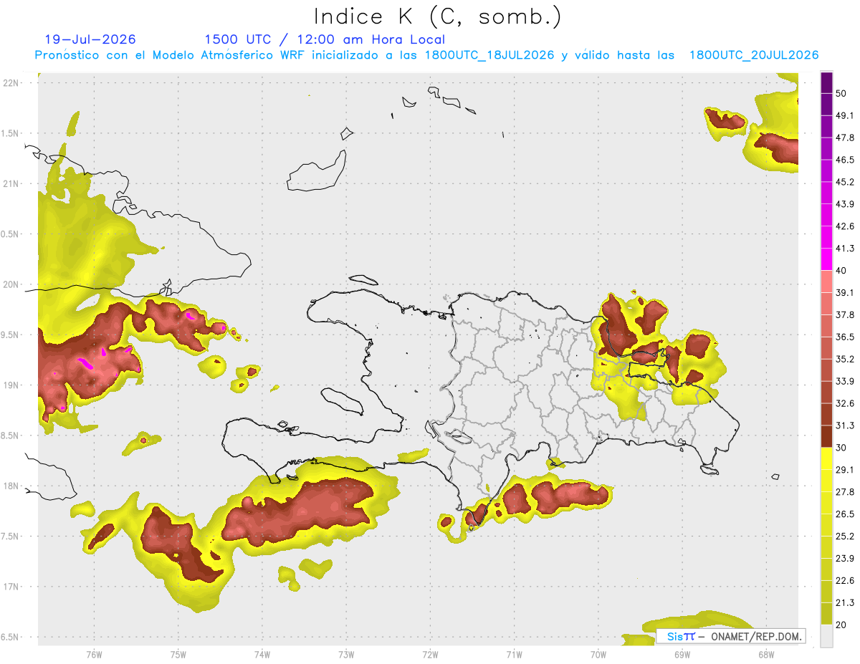This screenshot has height=664, width=860.
Task: Select colorbar segment between 33.9 and 35.2
Action: [826, 370]
